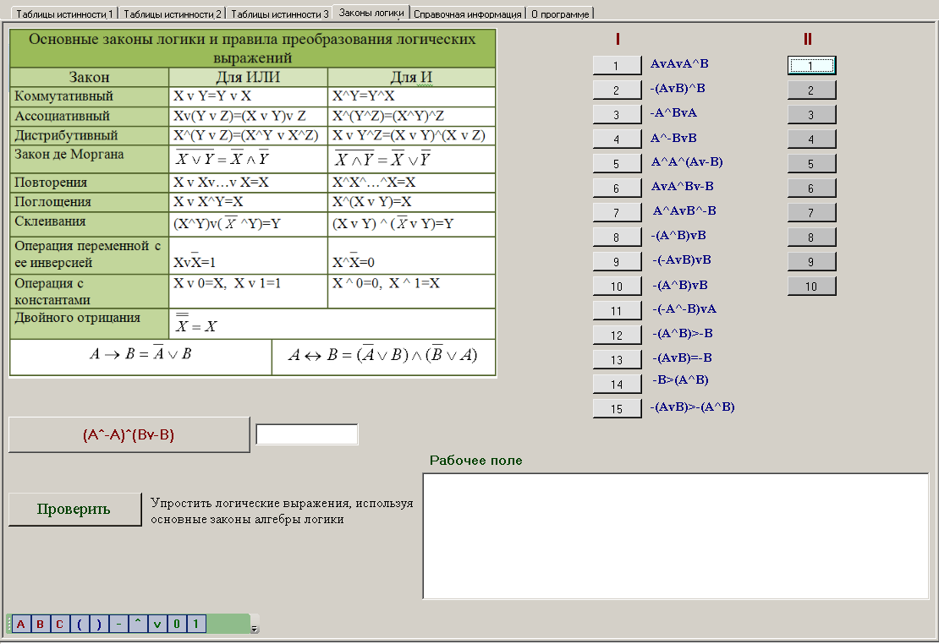
Task: Click the closing parenthesis toolbar button
Action: 98,625
